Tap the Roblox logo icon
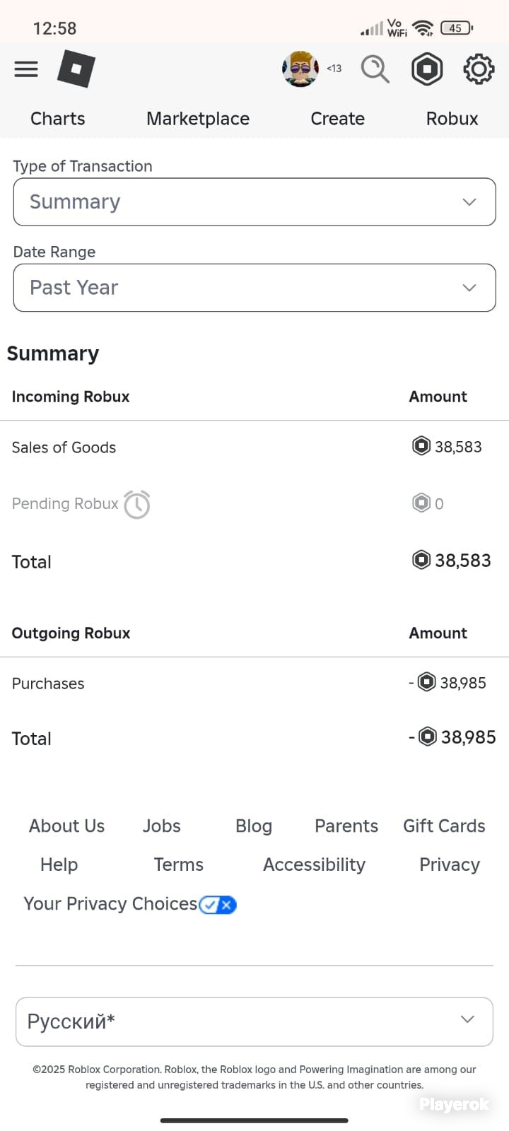The image size is (509, 1131). click(76, 69)
